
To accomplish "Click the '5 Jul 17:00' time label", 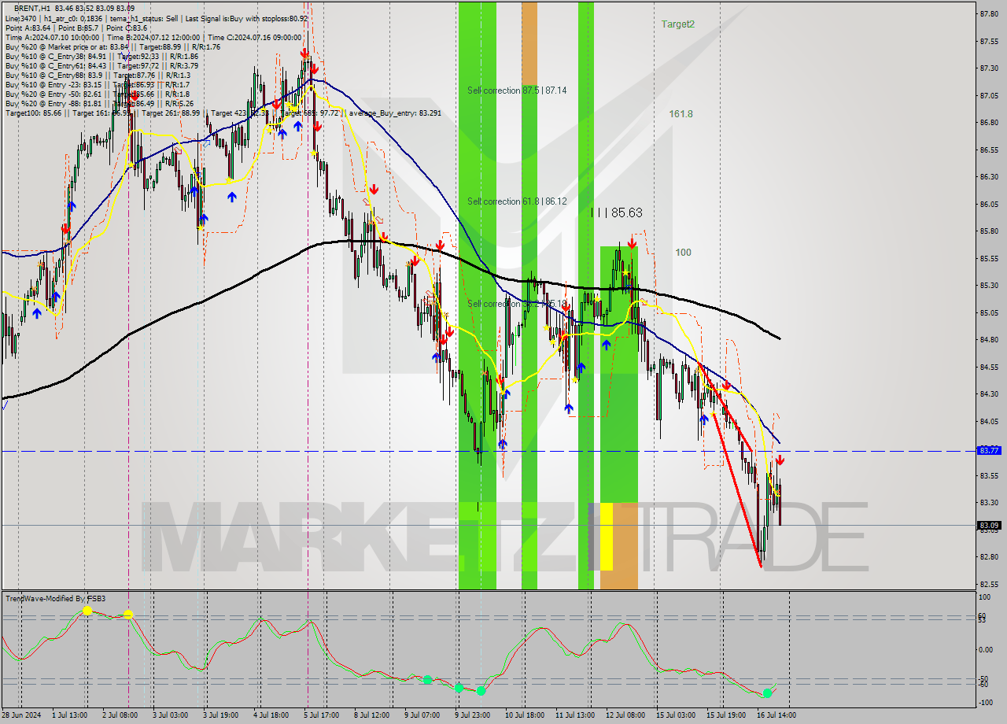I will [321, 715].
